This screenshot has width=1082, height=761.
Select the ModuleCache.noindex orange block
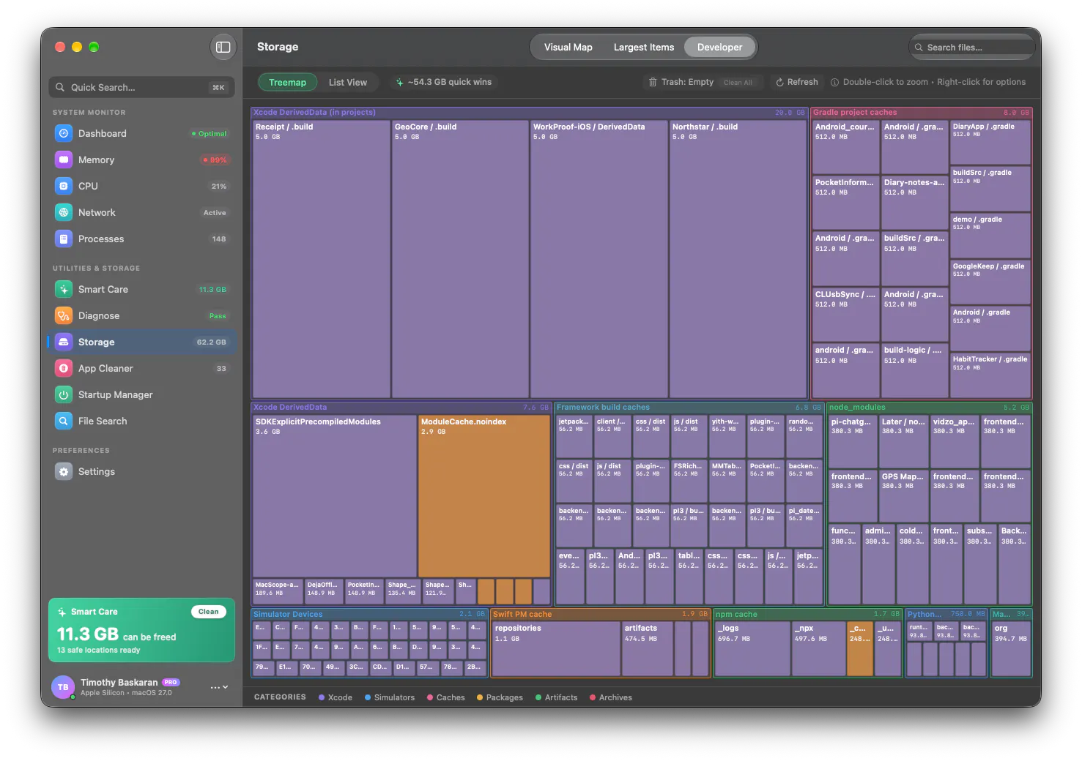tap(484, 496)
